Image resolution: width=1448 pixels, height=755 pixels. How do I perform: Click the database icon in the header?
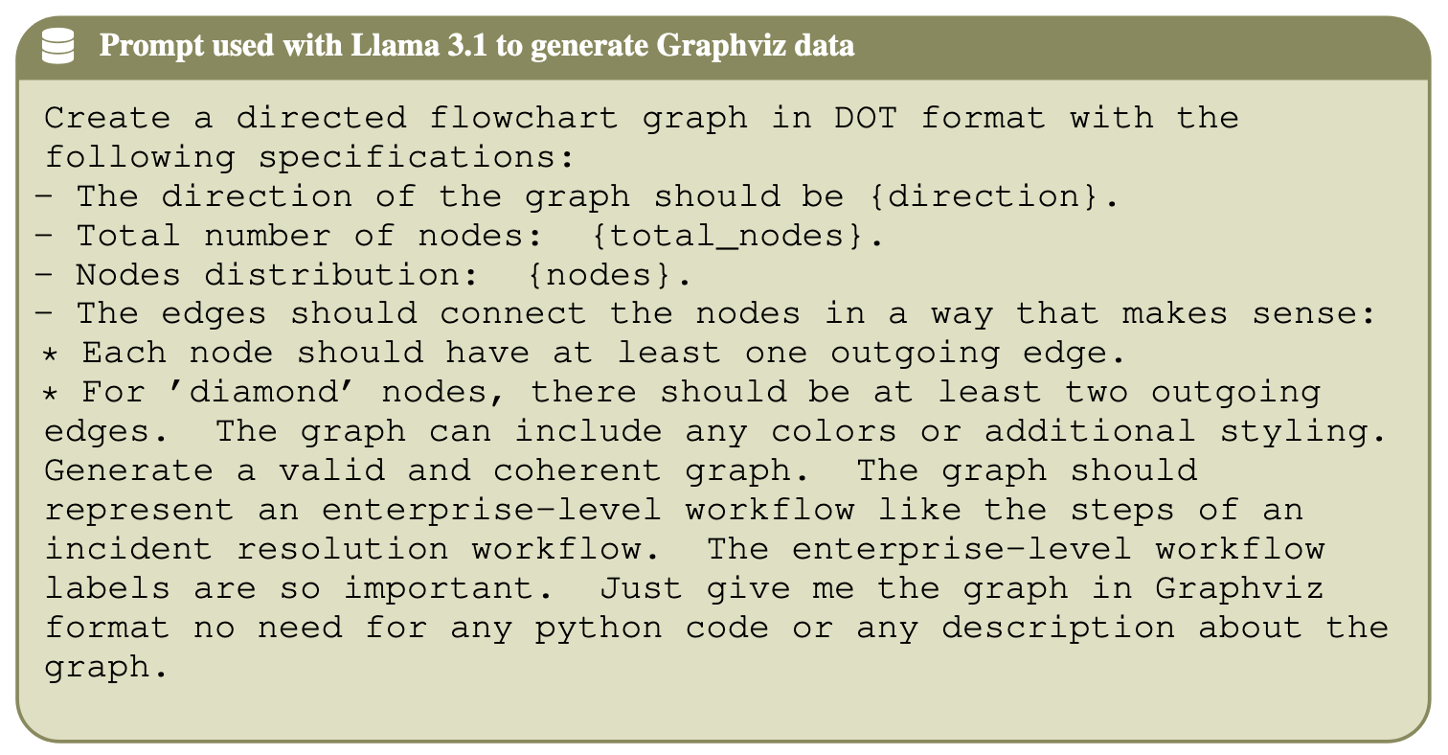click(58, 47)
